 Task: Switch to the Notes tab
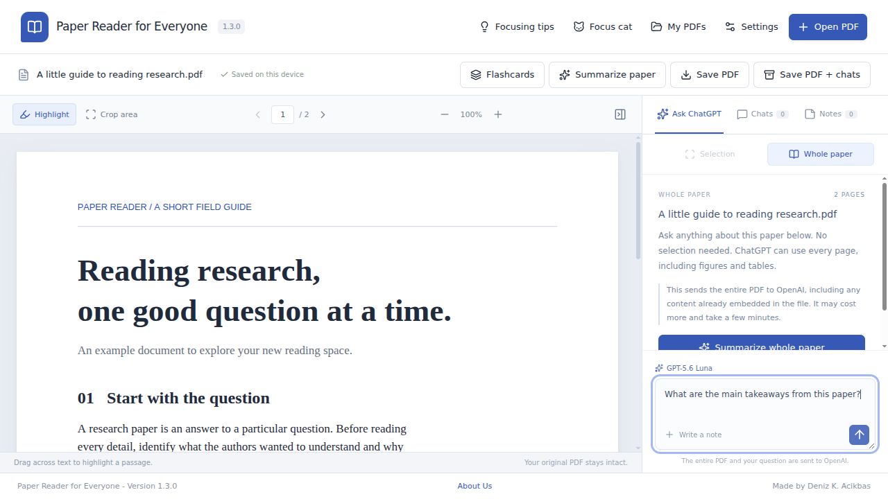(x=830, y=114)
